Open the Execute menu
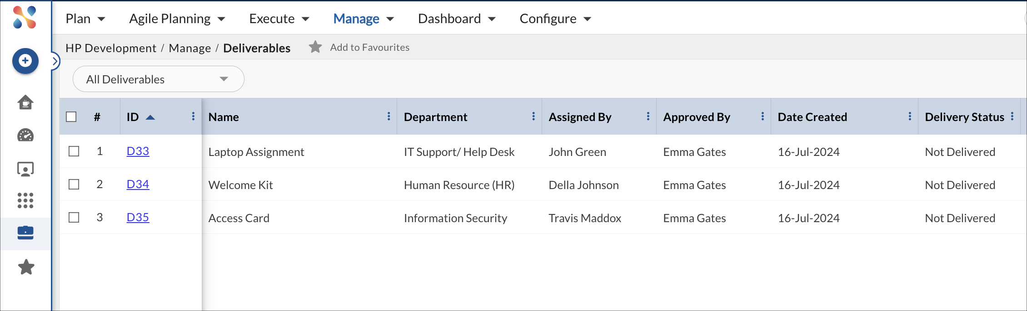Image resolution: width=1027 pixels, height=311 pixels. pos(279,19)
